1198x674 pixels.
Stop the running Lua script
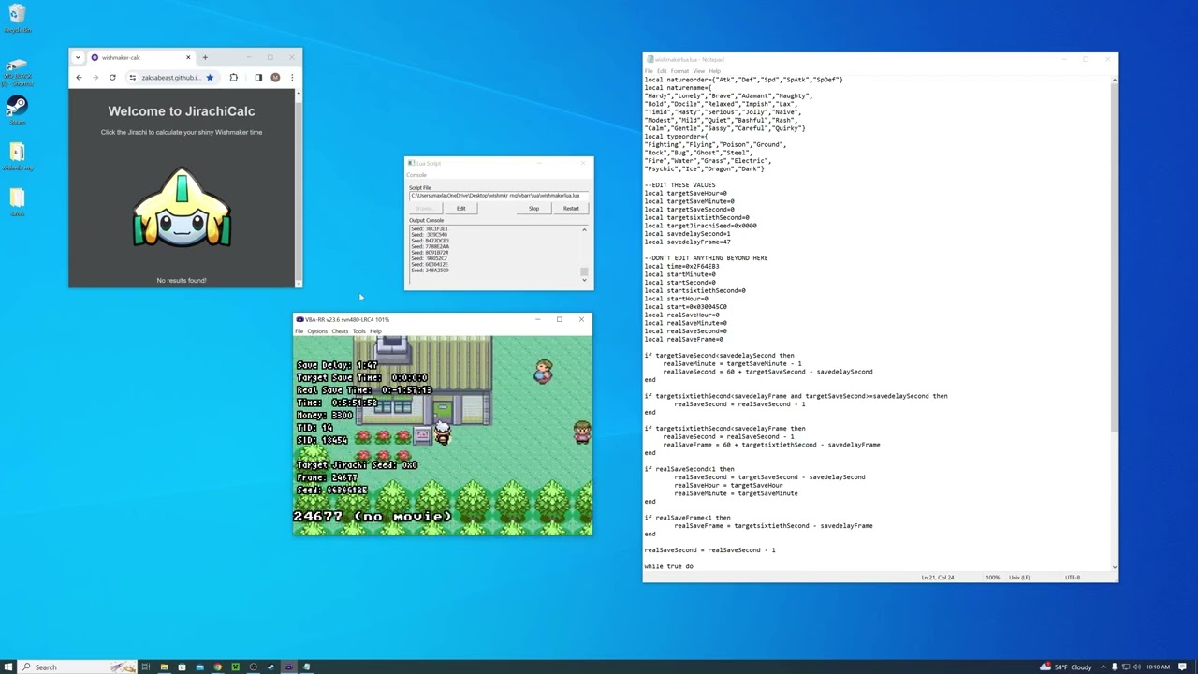point(533,209)
